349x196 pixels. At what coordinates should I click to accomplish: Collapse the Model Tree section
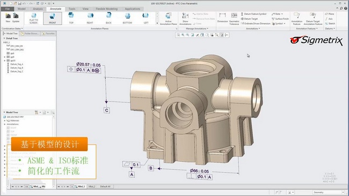tap(4, 112)
